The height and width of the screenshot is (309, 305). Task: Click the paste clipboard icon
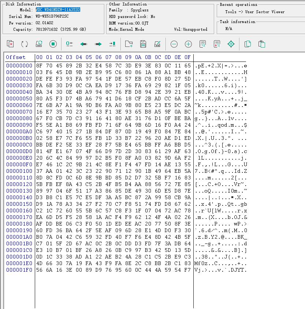pyautogui.click(x=262, y=44)
